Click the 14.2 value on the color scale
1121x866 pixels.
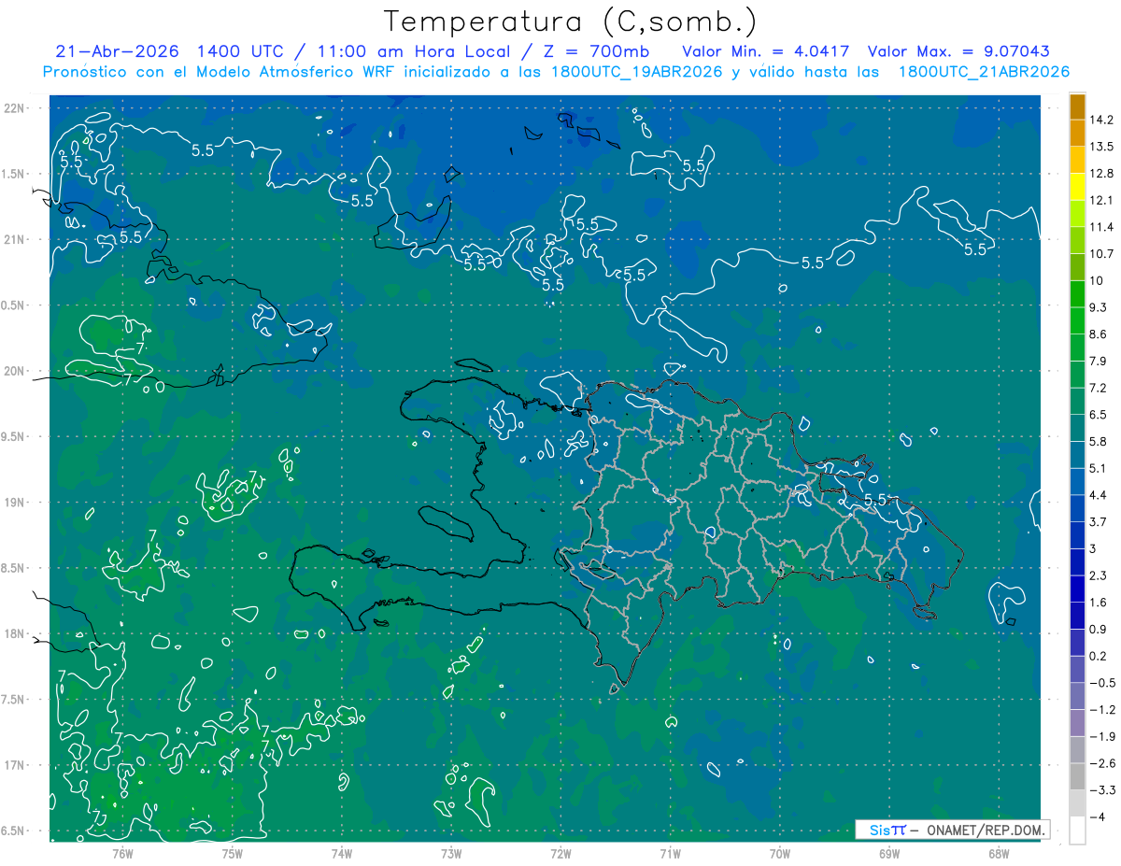(1101, 120)
